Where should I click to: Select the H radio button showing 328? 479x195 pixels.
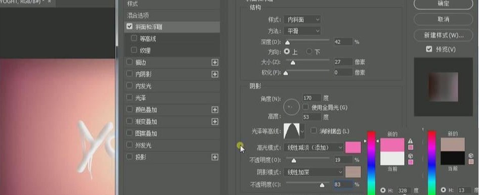point(383,190)
